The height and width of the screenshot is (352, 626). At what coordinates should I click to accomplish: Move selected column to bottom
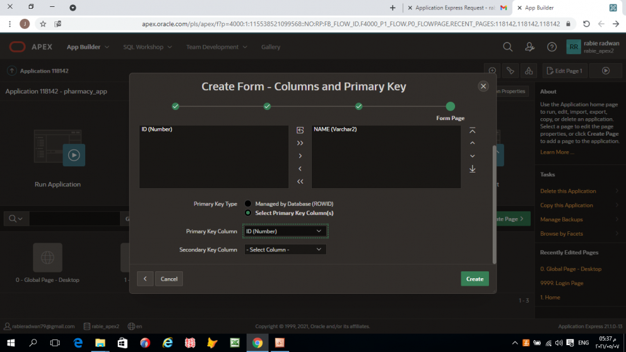472,169
